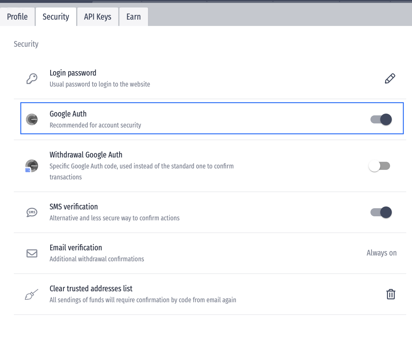The width and height of the screenshot is (412, 338).
Task: Click trash icon to clear trusted addresses
Action: pos(391,294)
